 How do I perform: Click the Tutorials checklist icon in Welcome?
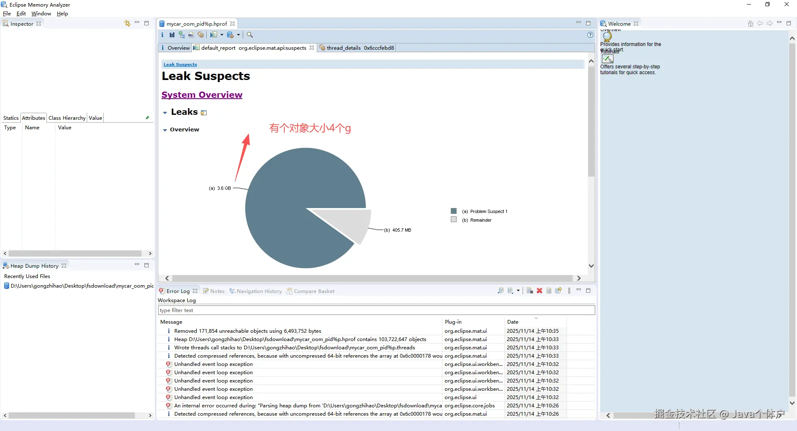click(x=608, y=59)
